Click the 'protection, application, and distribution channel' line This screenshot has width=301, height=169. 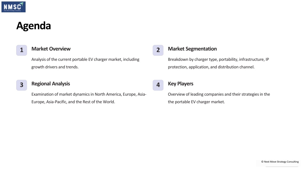(211, 67)
